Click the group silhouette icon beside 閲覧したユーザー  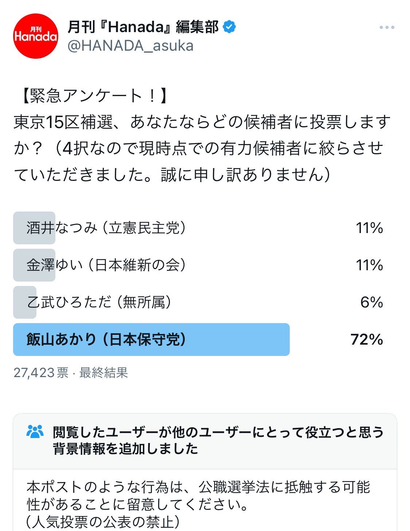[35, 432]
